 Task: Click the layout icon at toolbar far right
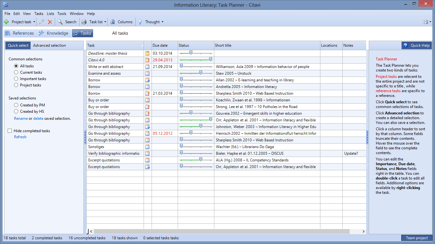click(425, 22)
